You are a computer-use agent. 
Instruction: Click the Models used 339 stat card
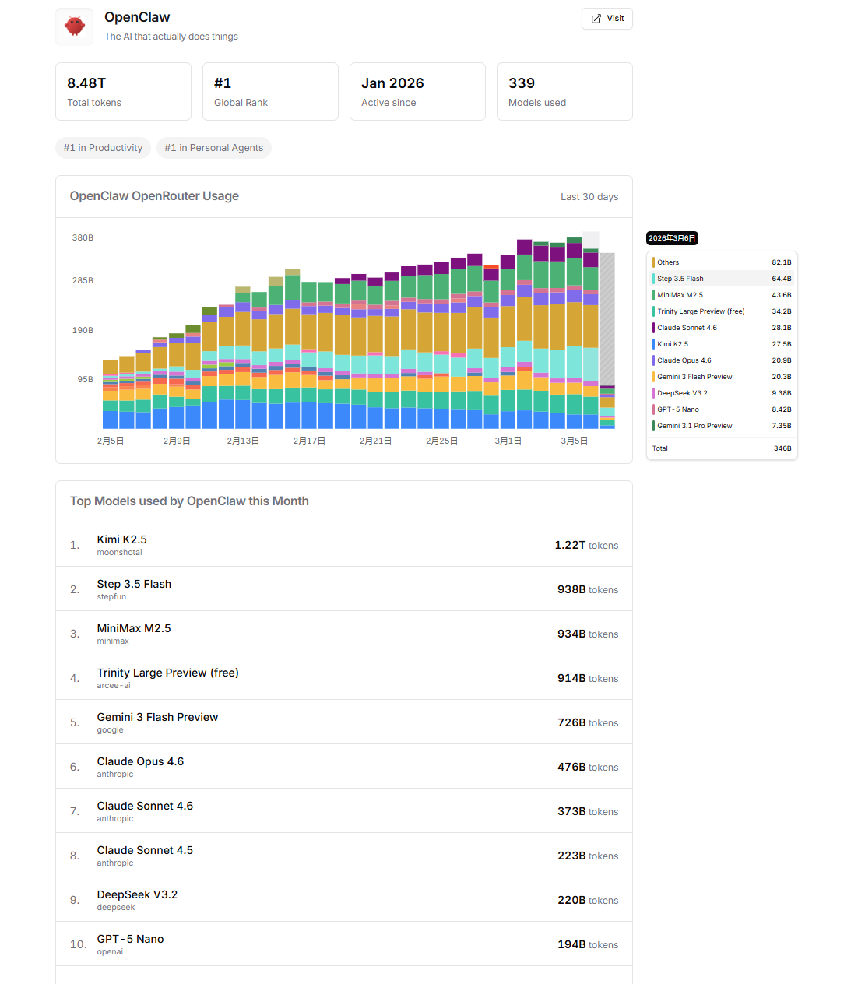pos(564,92)
